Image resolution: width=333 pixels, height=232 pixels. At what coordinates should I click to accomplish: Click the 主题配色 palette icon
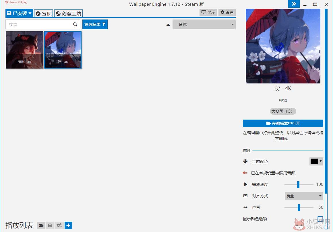pyautogui.click(x=245, y=161)
